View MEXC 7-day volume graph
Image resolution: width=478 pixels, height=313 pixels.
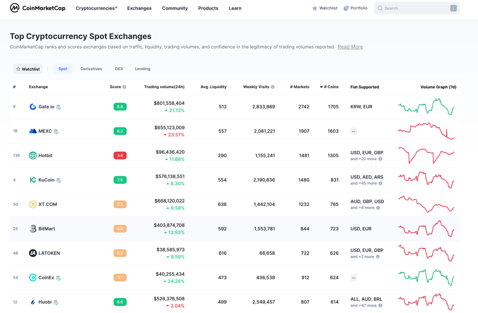(426, 131)
